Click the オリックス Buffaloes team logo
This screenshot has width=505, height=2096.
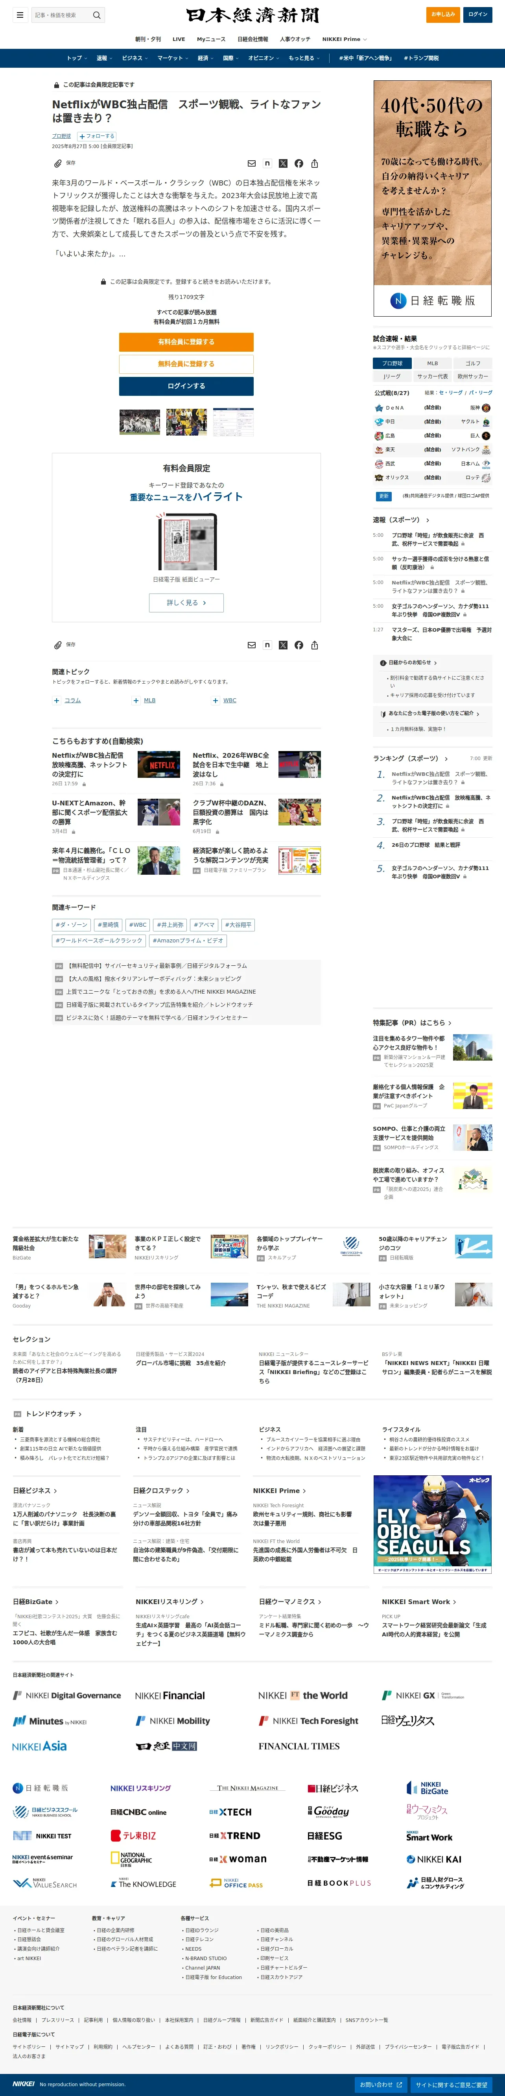coord(379,478)
